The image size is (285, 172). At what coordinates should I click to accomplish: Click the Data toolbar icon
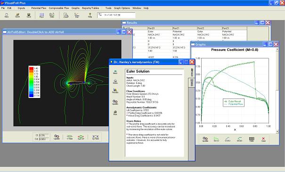(x=52, y=15)
